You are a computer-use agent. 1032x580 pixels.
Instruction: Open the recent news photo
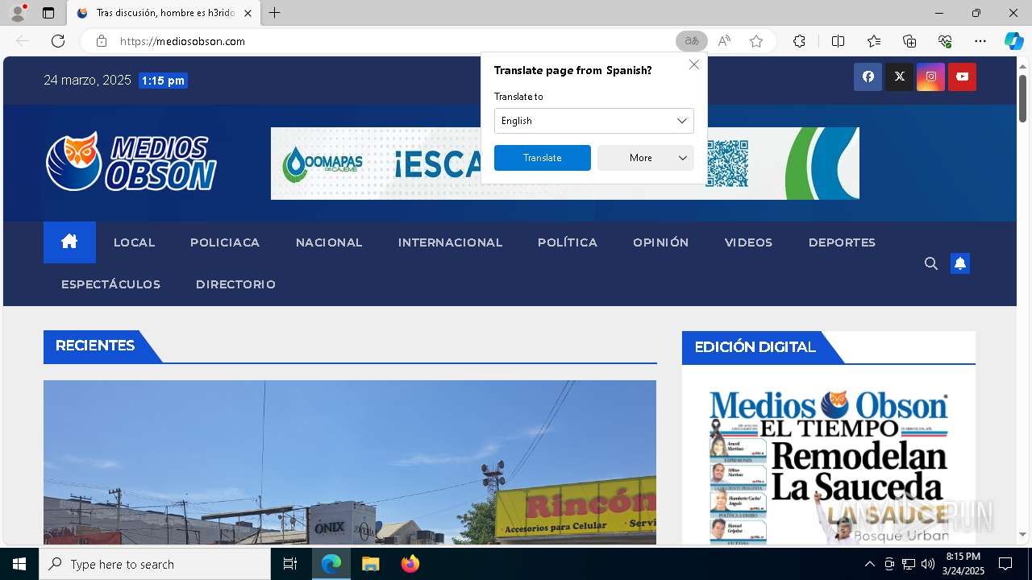coord(350,462)
